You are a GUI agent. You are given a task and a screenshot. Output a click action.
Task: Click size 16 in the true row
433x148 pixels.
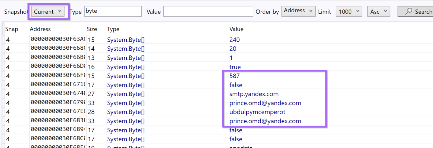click(x=91, y=67)
